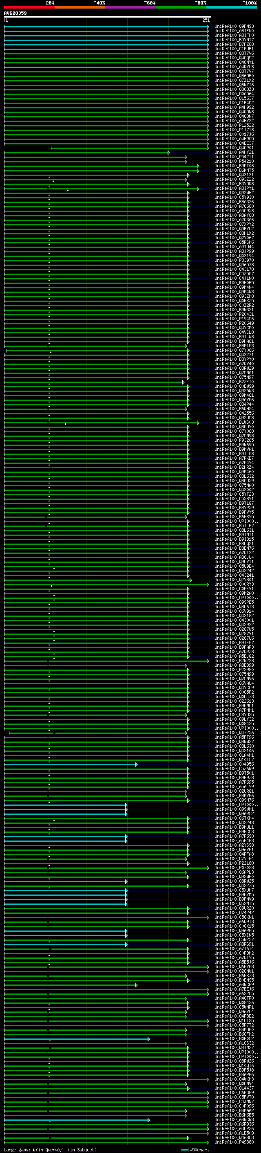Select hit label UniRef100_O14437
The width and height of the screenshot is (261, 1153).
click(x=234, y=1088)
